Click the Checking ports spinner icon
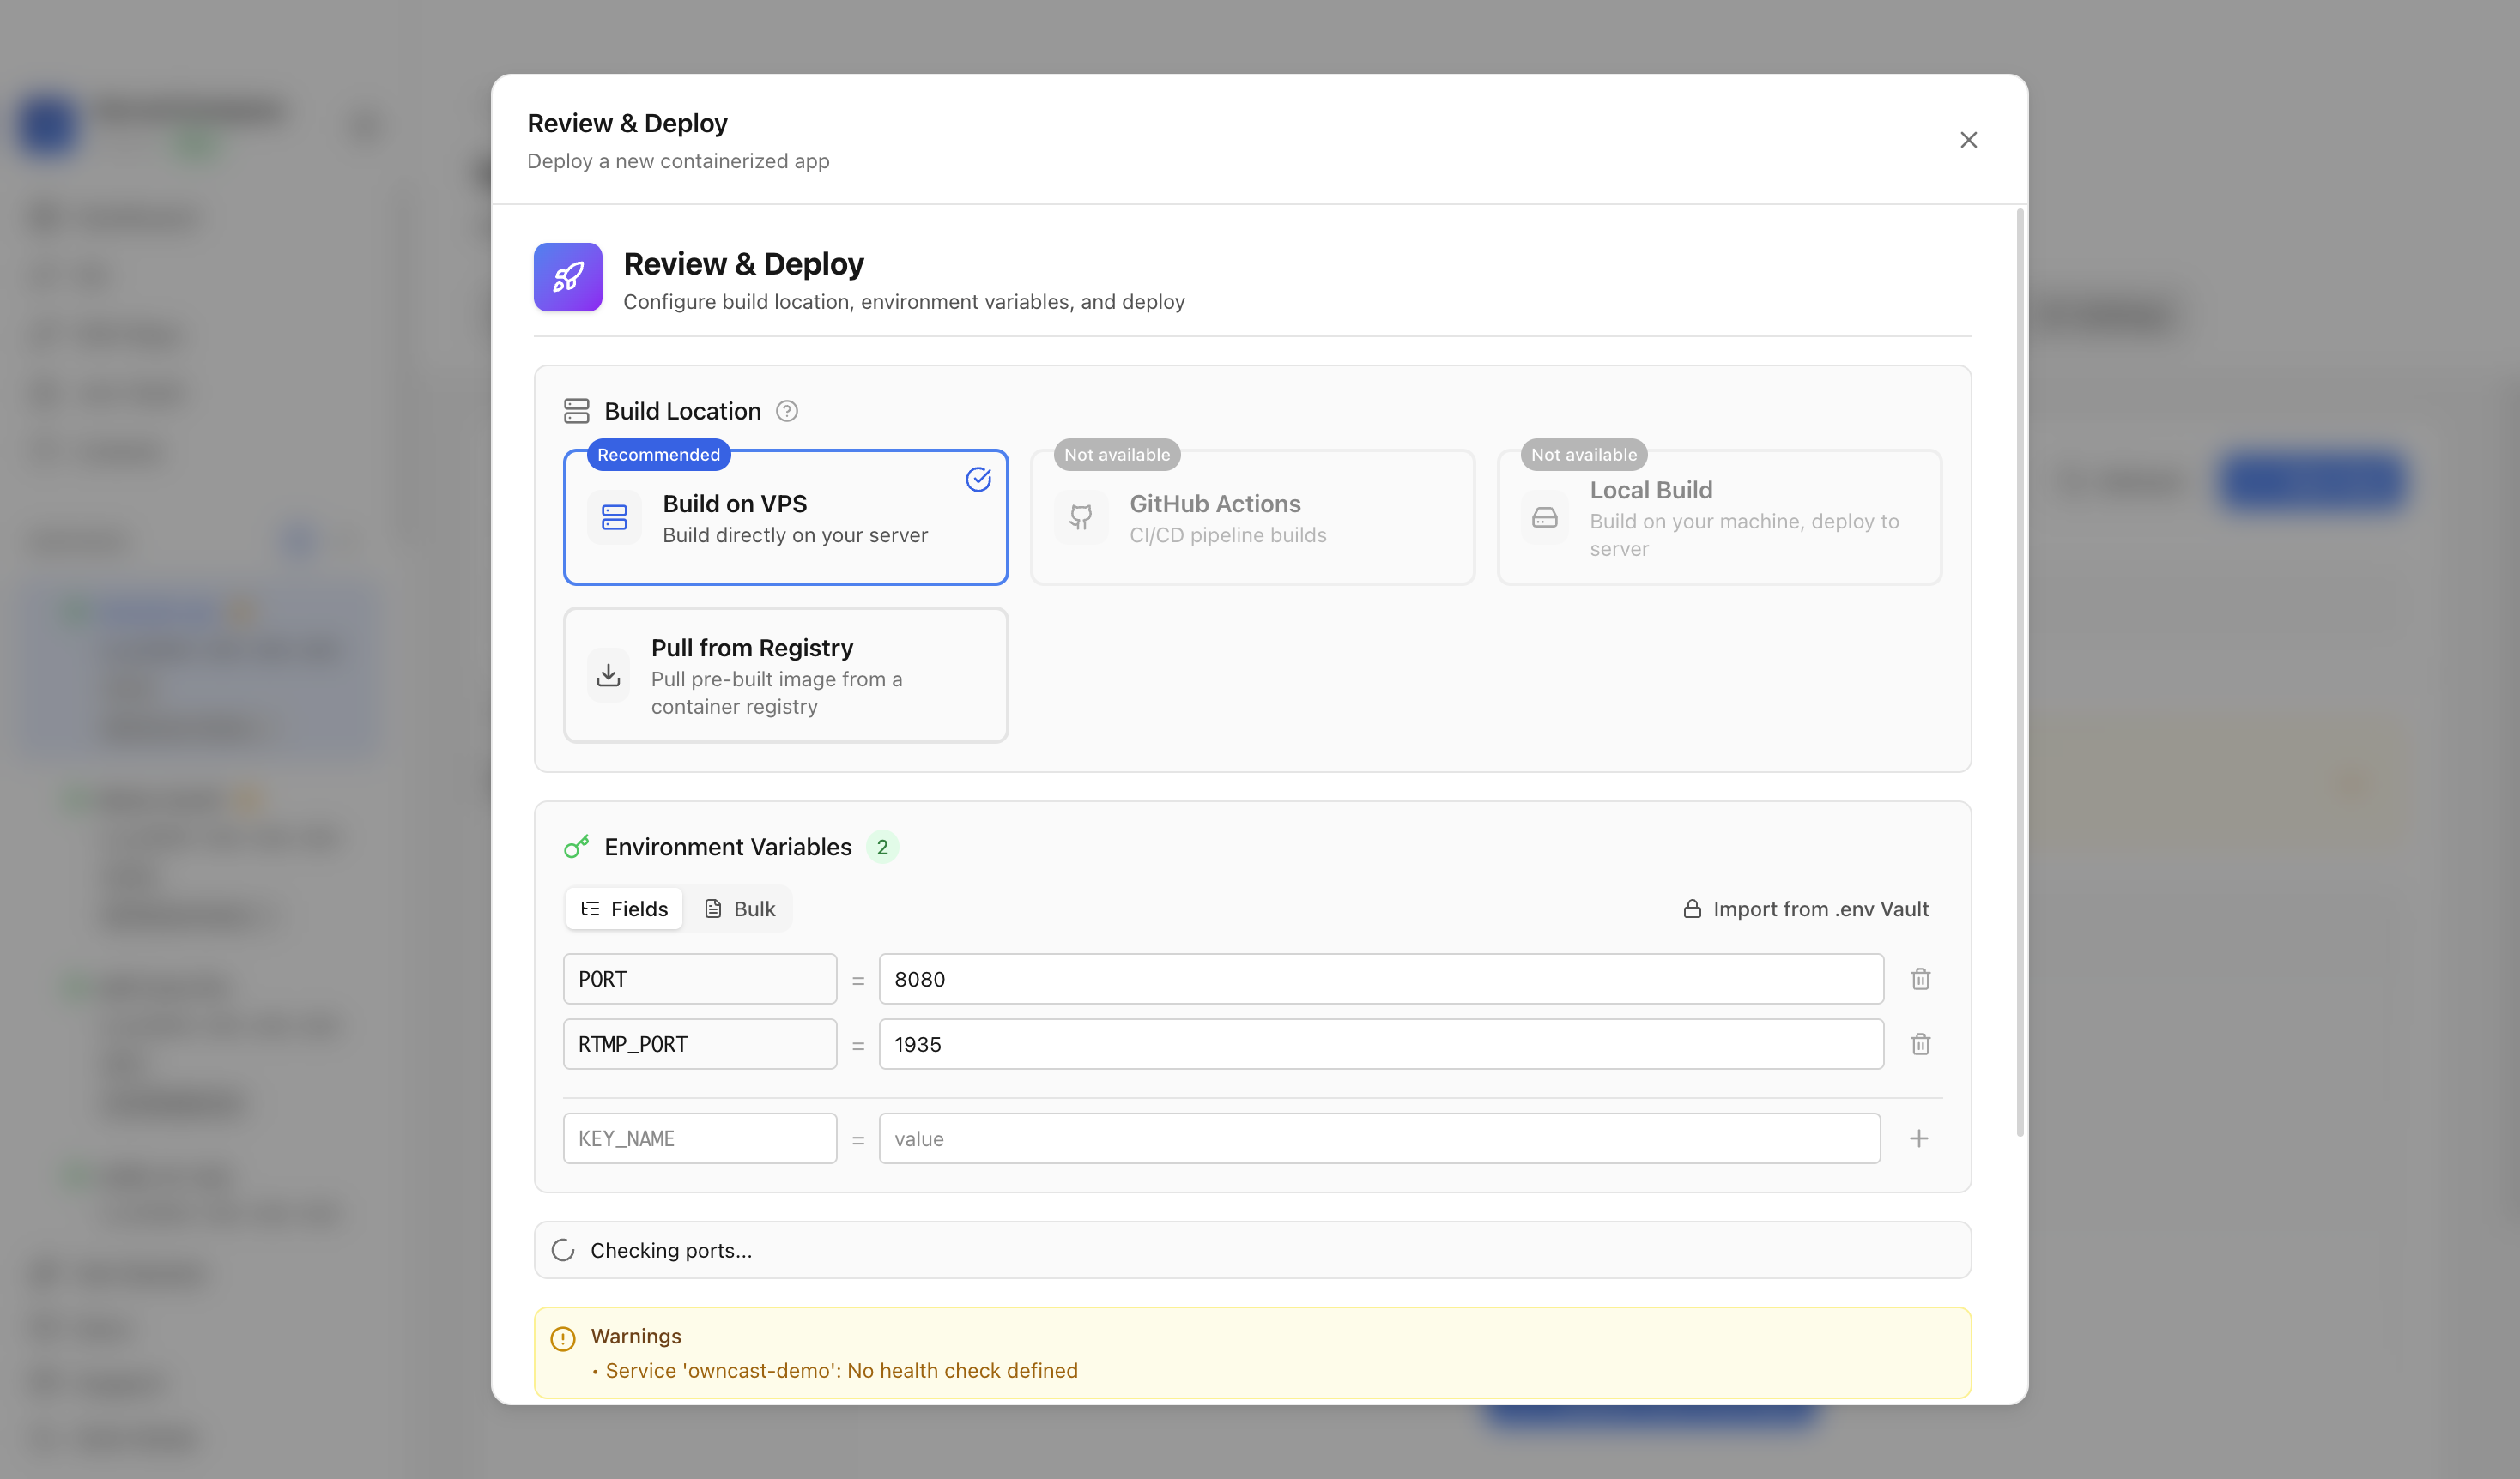 click(x=563, y=1250)
